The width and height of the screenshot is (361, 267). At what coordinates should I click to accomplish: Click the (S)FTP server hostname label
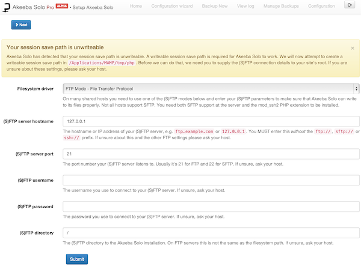point(28,121)
